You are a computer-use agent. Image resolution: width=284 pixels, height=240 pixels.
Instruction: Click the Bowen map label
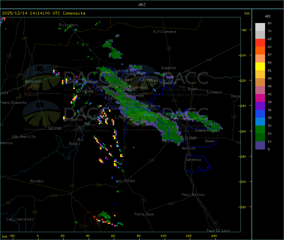point(210,141)
